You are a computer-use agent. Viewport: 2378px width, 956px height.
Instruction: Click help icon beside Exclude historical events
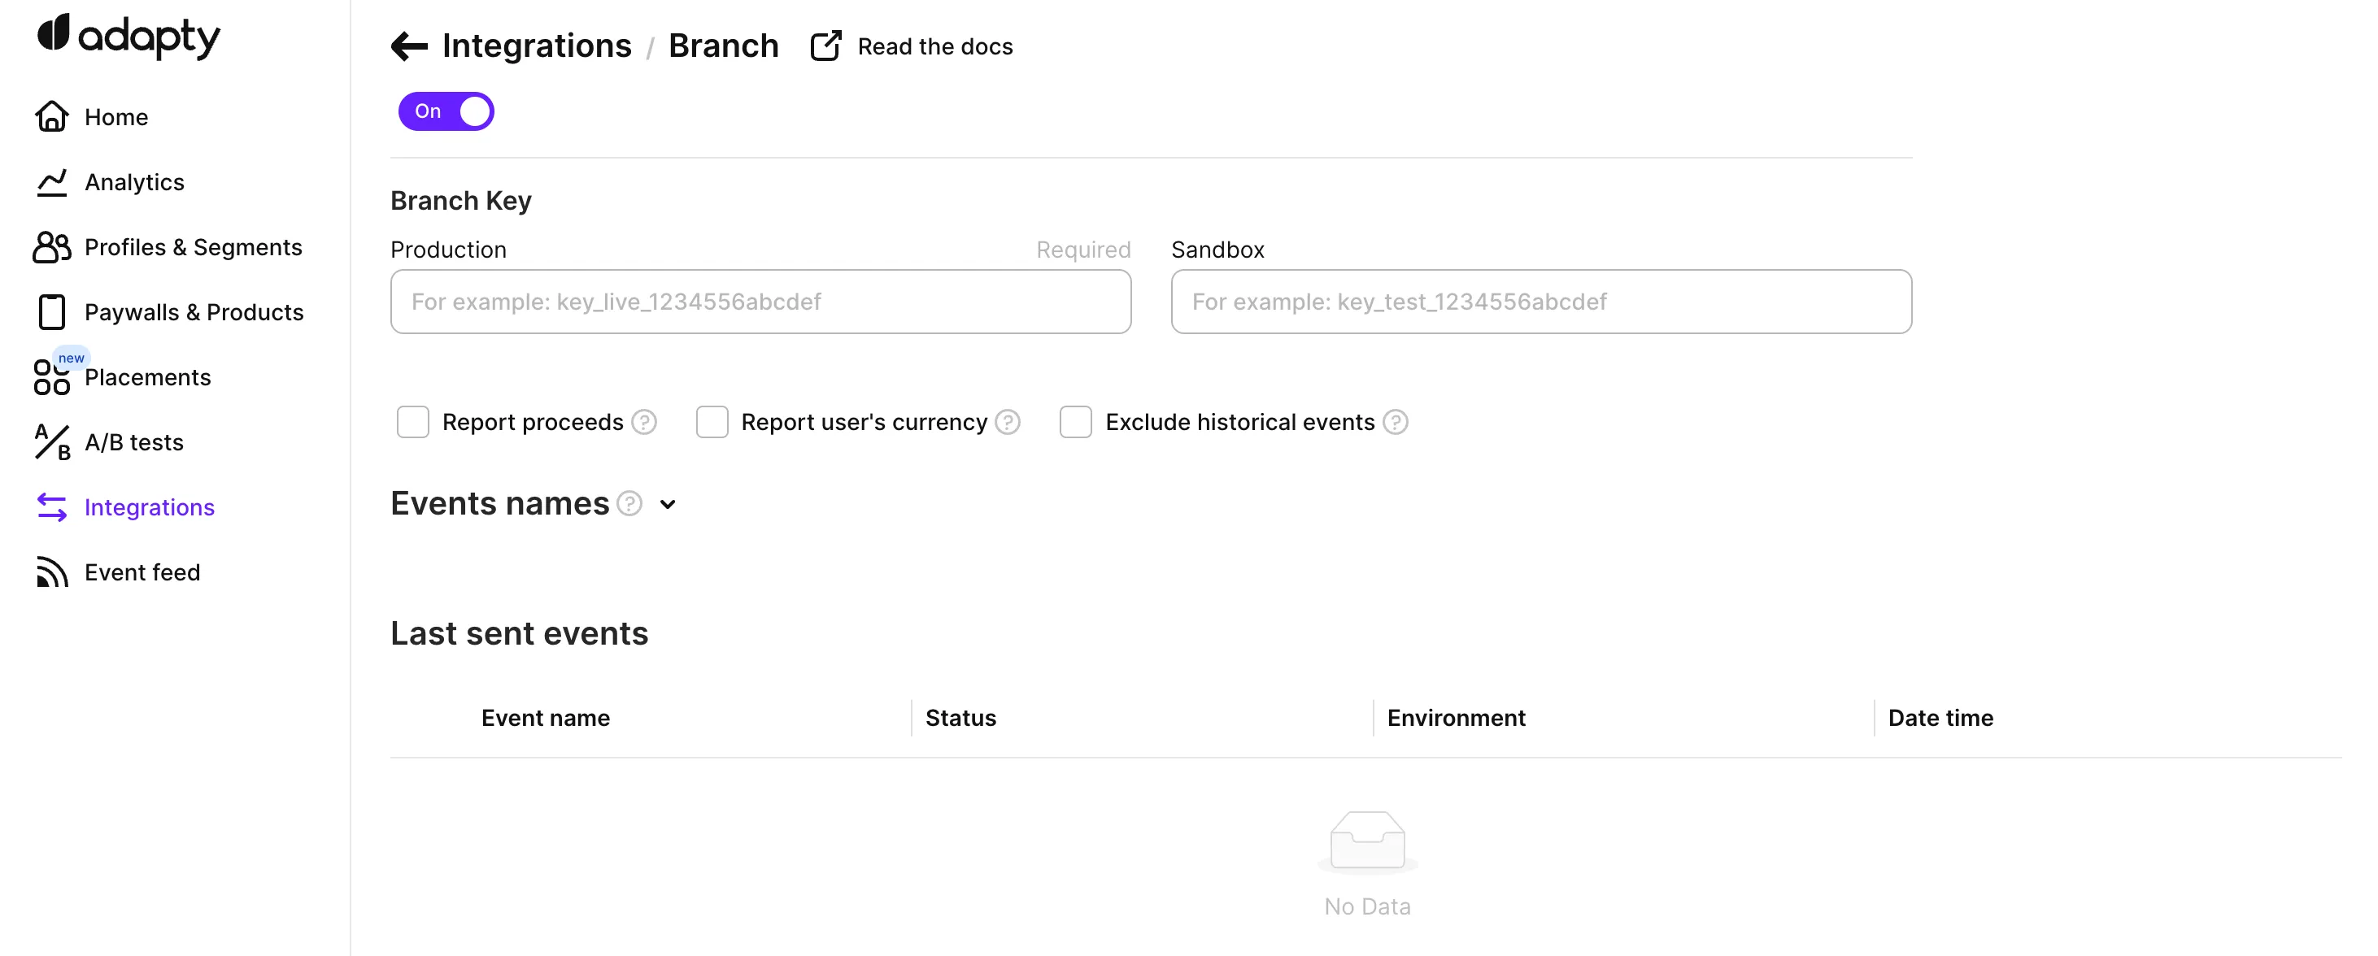pos(1395,423)
